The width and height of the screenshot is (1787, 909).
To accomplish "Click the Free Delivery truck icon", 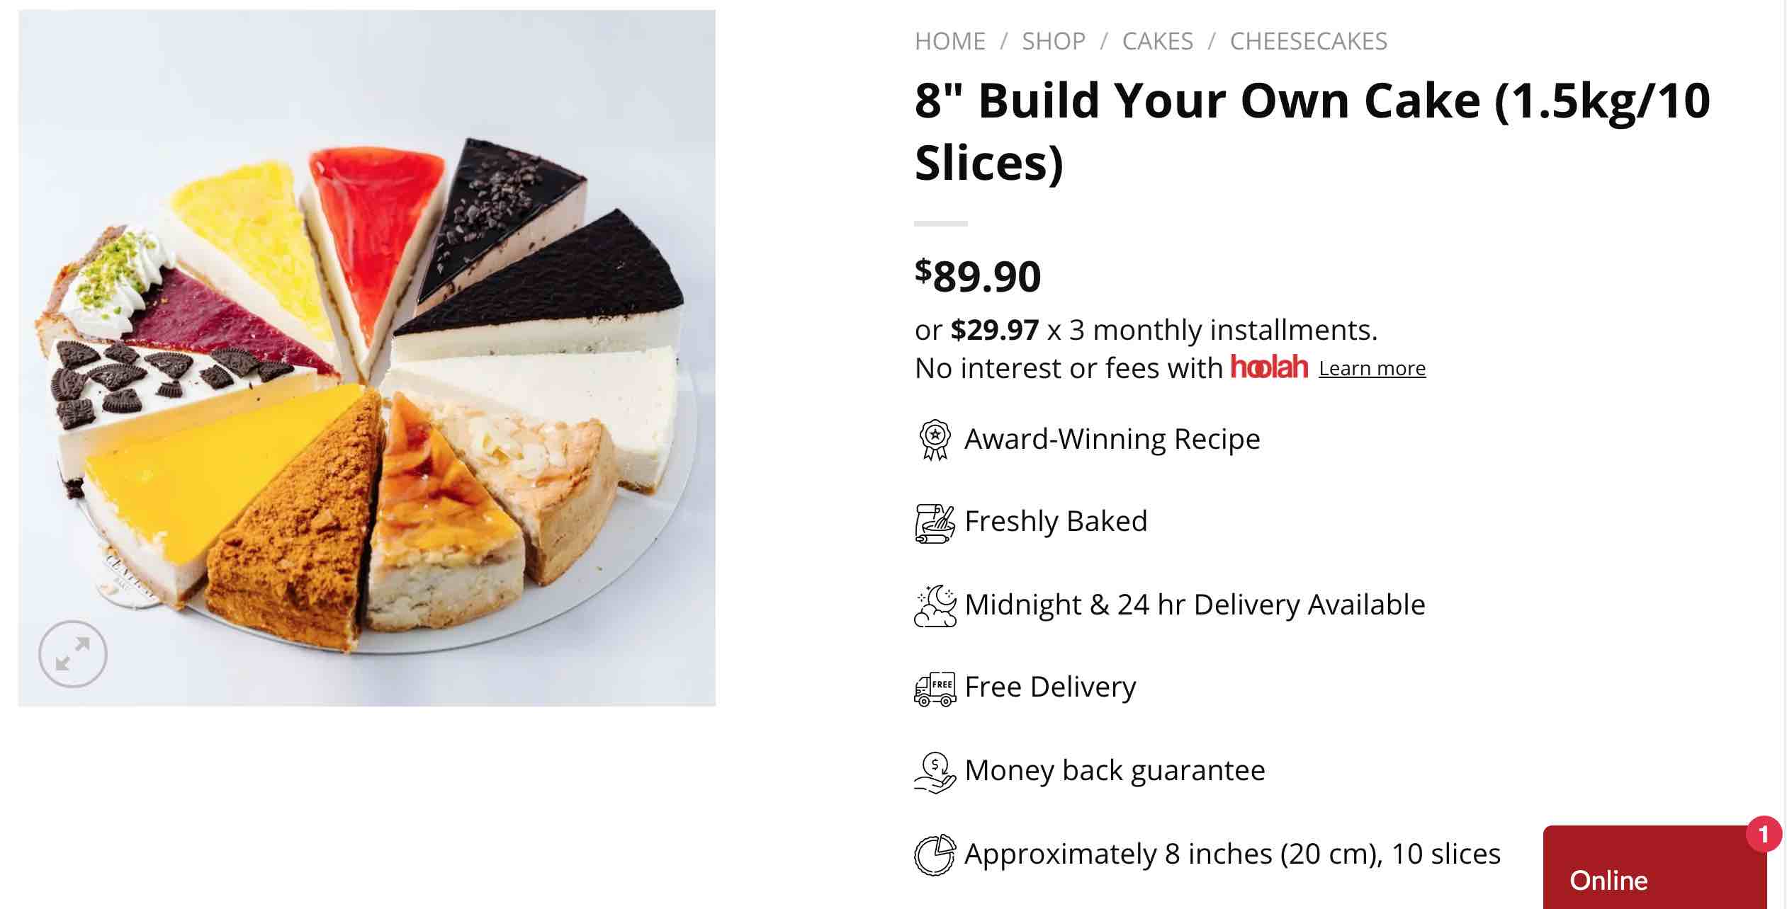I will pyautogui.click(x=935, y=689).
